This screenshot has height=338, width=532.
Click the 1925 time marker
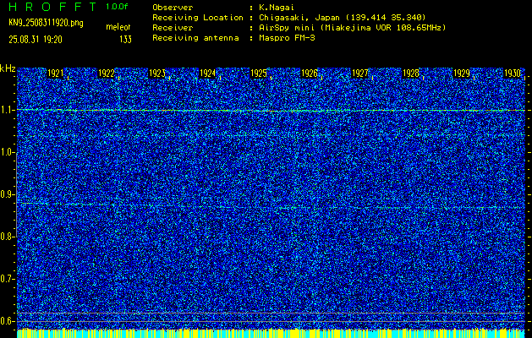259,74
